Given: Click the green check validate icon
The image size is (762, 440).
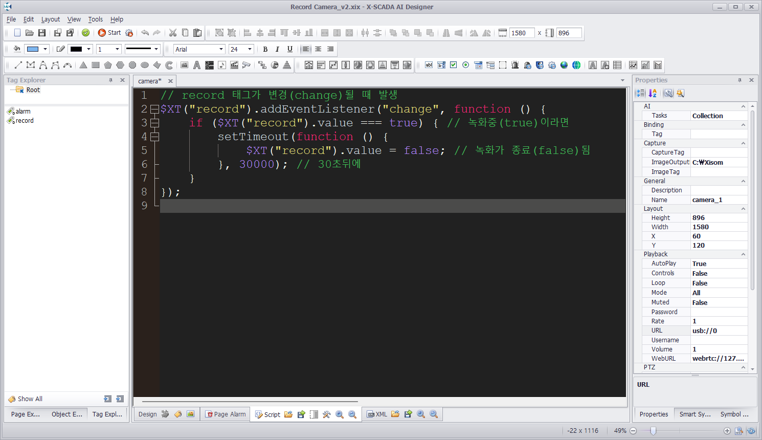Looking at the screenshot, I should (86, 33).
